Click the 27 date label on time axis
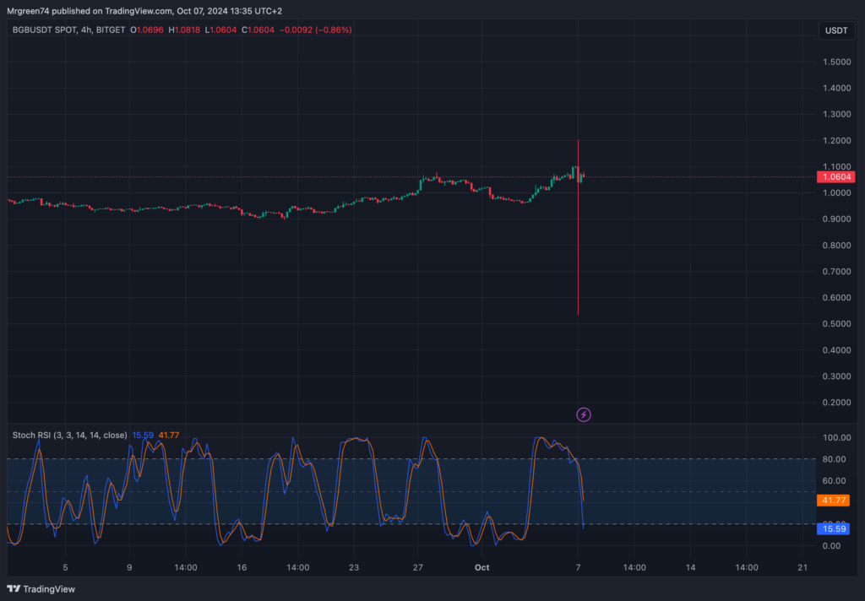The height and width of the screenshot is (601, 865). (417, 568)
